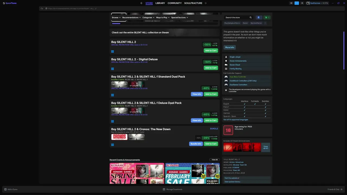This screenshot has height=195, width=347.
Task: Open the Konami Spring Sale banner
Action: 137,173
